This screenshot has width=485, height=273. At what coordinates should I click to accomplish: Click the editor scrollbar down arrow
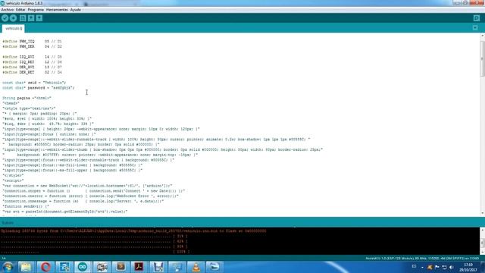[482, 213]
